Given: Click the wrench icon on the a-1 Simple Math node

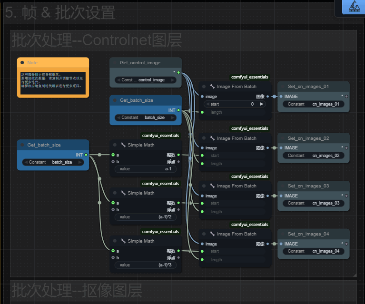Looking at the screenshot, I should tap(123, 145).
